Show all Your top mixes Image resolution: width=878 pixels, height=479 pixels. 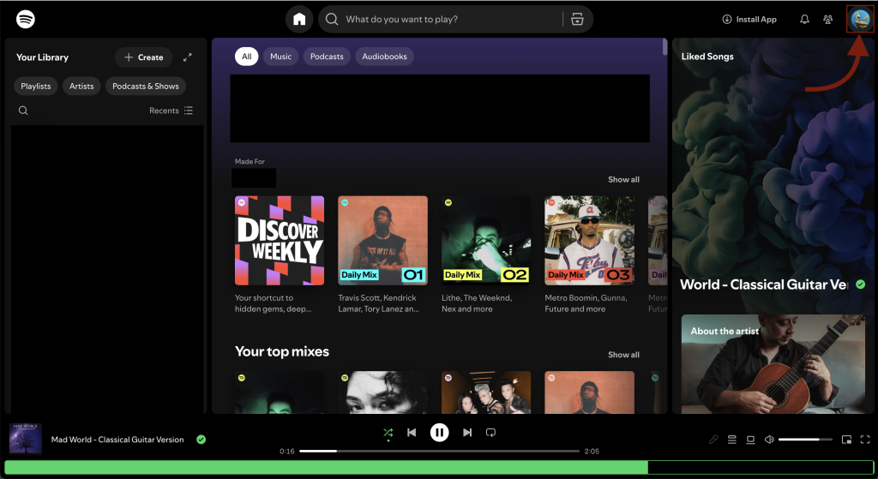tap(624, 355)
